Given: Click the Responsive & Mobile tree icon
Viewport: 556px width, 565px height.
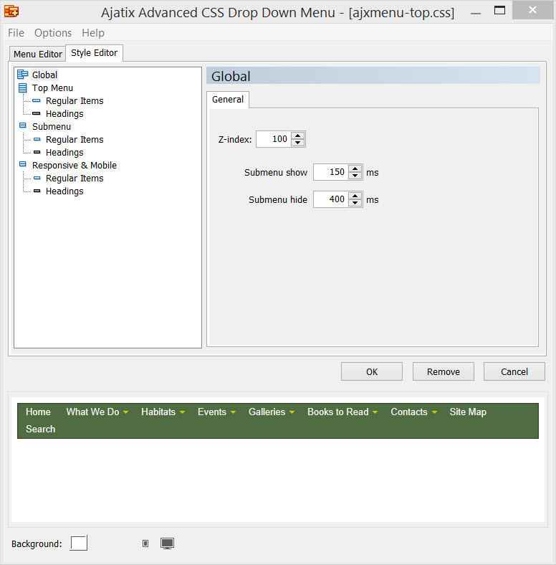Looking at the screenshot, I should (x=23, y=164).
